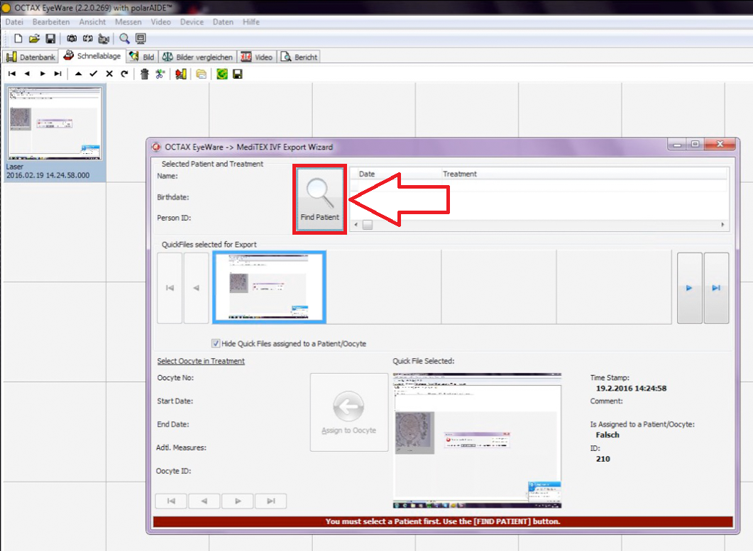
Task: Select Laser thumbnail in Schnellablage grid
Action: tap(54, 123)
